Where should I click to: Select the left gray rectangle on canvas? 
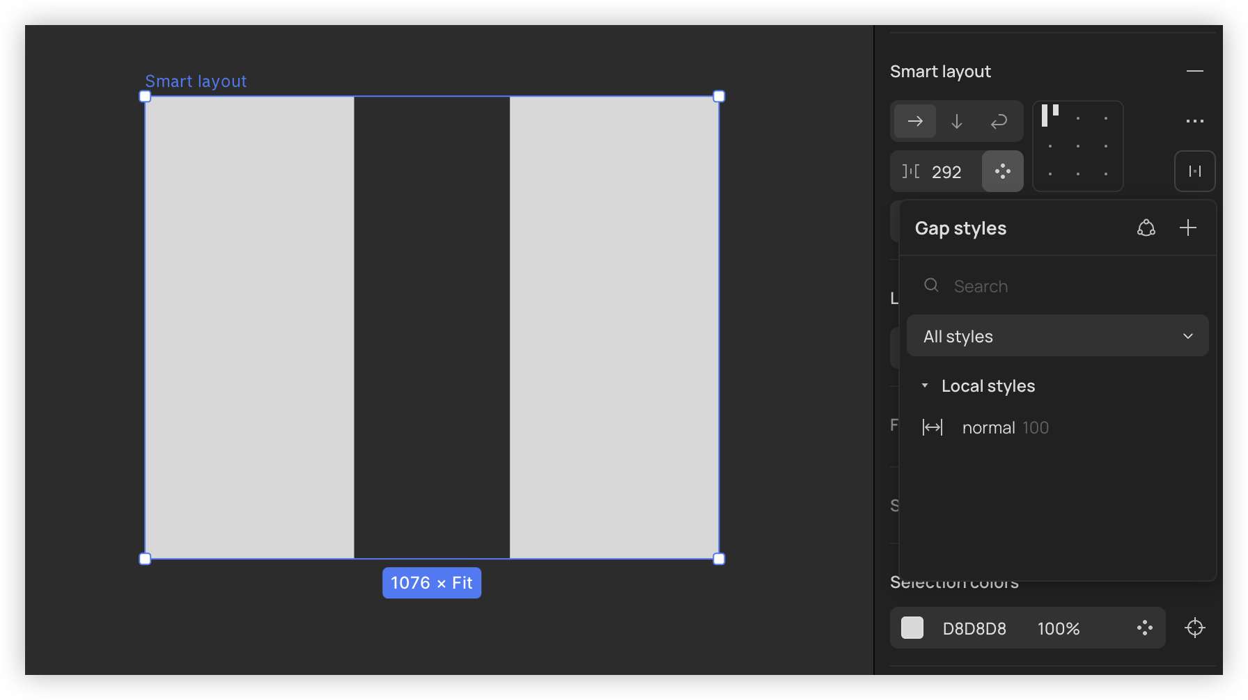click(x=249, y=327)
